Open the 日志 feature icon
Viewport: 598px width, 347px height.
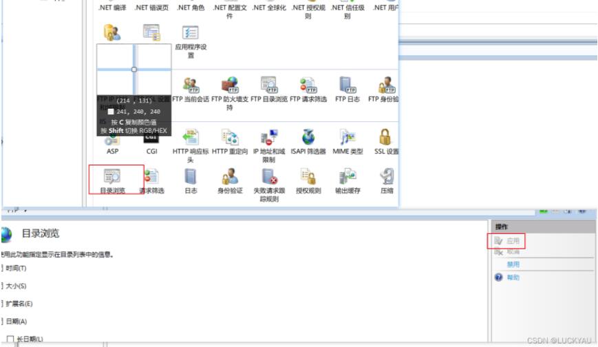[x=191, y=176]
